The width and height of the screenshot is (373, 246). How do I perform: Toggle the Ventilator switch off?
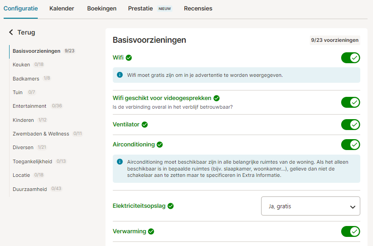(350, 125)
